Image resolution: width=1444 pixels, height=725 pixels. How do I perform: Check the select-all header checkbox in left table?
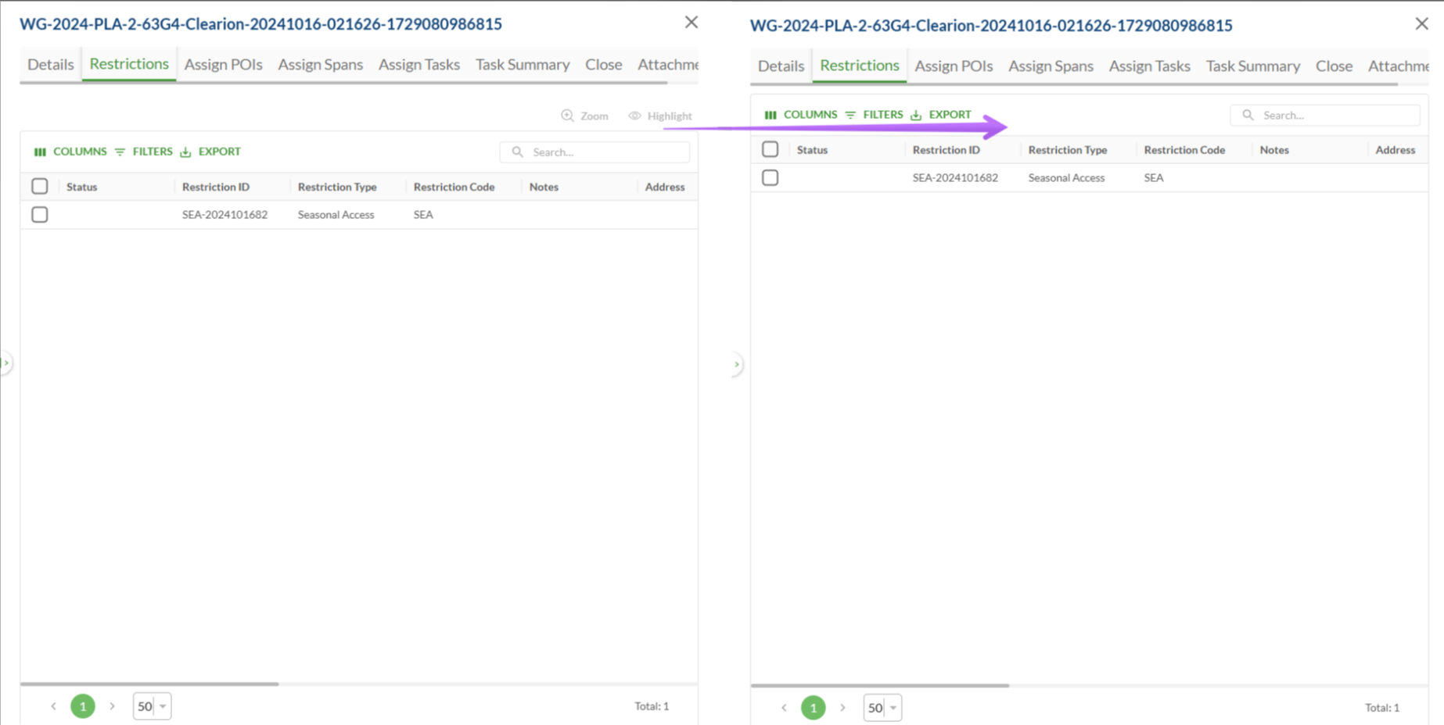tap(40, 187)
